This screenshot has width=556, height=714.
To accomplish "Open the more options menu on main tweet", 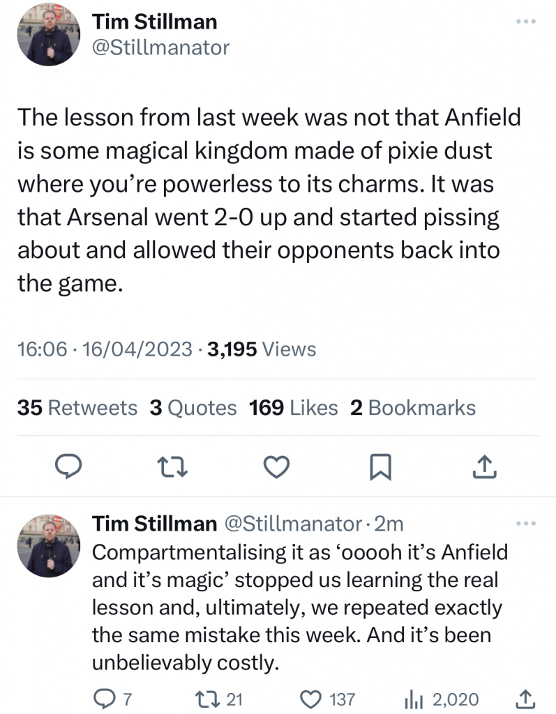I will pos(525,21).
